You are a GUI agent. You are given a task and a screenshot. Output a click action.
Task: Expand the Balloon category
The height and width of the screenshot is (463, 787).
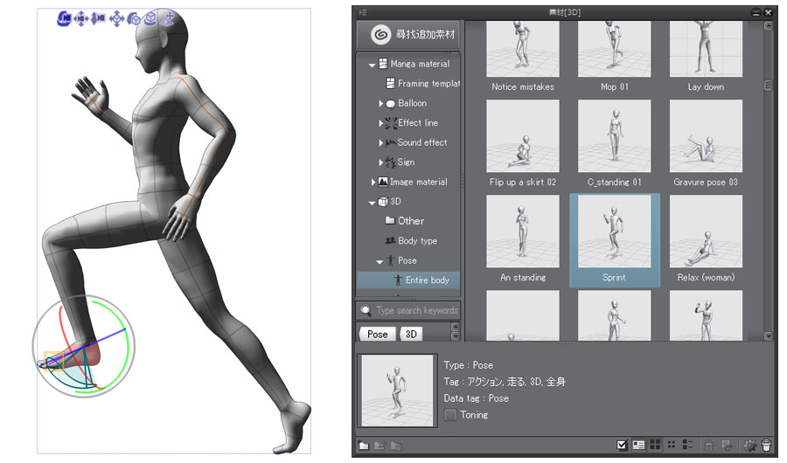tap(381, 103)
